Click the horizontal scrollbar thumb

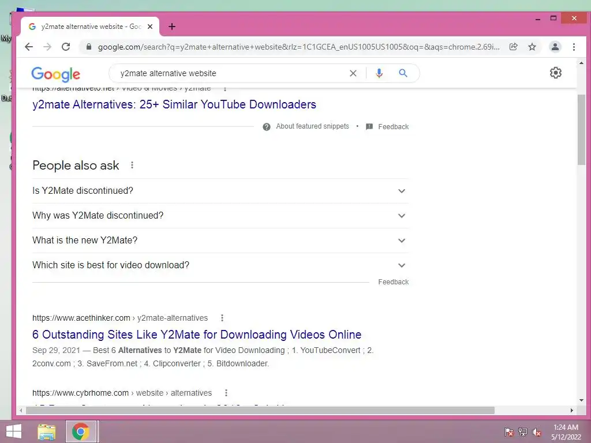point(260,410)
